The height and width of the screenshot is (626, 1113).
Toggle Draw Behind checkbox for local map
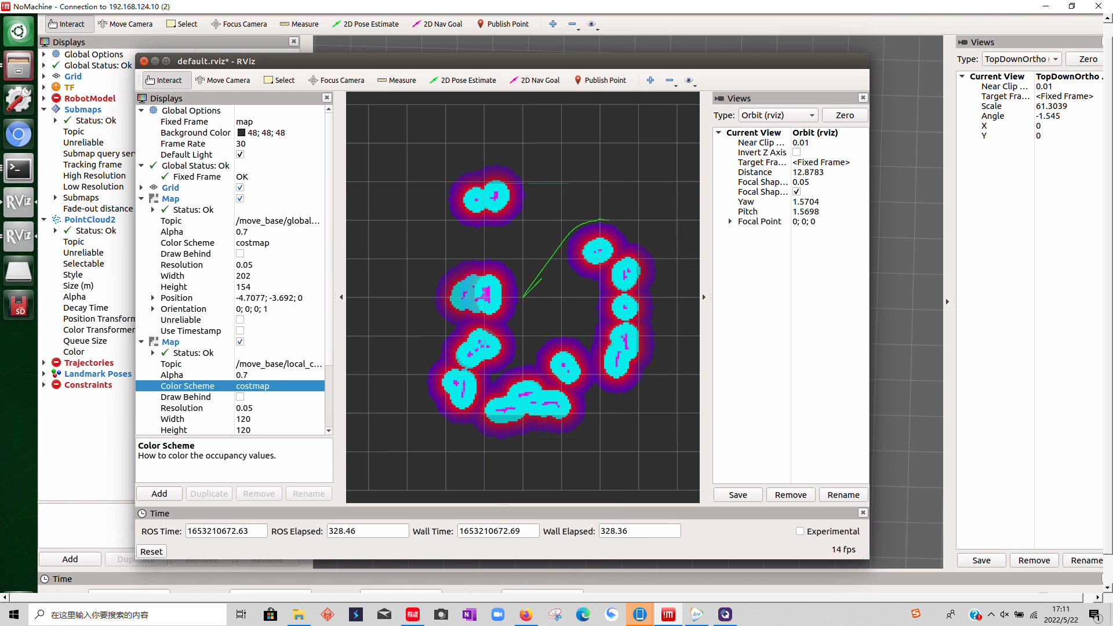point(240,396)
